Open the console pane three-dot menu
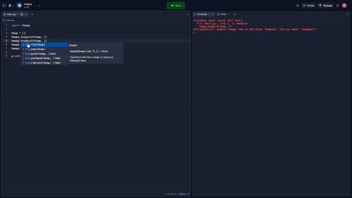This screenshot has width=352, height=198. (348, 14)
